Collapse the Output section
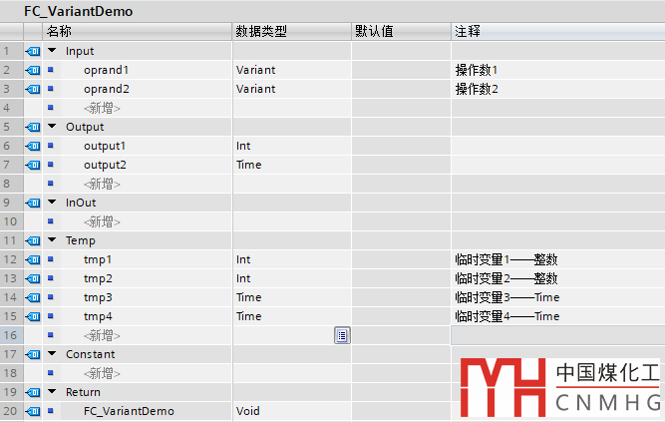Viewport: 665px width, 422px height. (x=52, y=127)
